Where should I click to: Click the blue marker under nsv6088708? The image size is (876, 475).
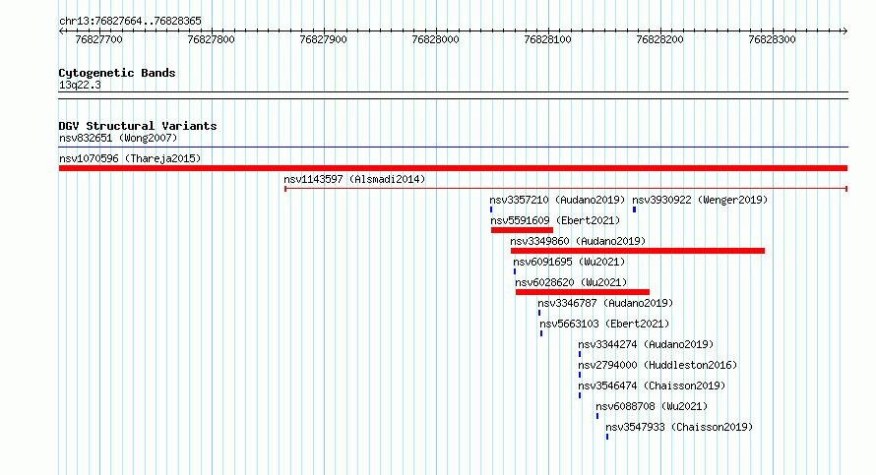click(x=597, y=416)
